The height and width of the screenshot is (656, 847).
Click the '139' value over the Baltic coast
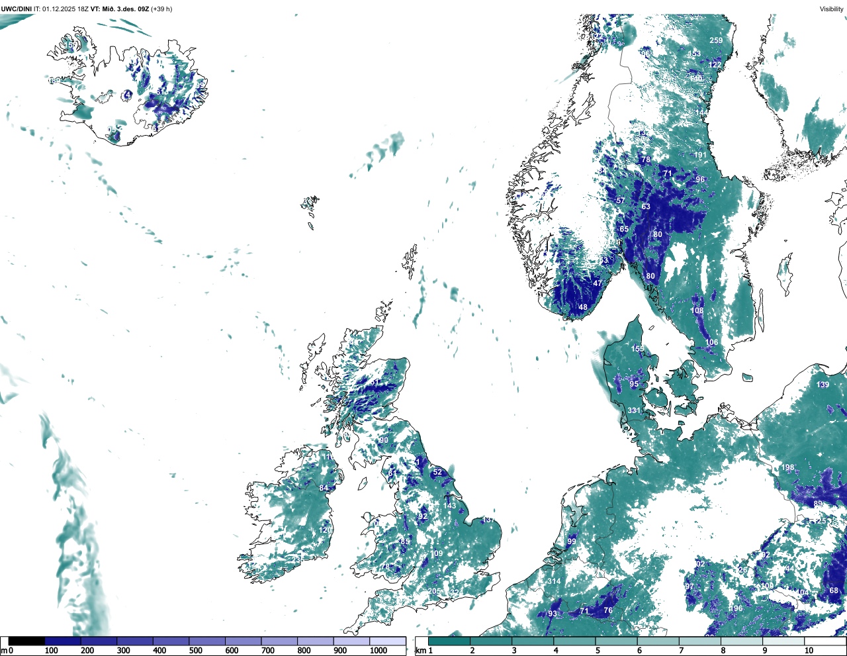coord(823,385)
